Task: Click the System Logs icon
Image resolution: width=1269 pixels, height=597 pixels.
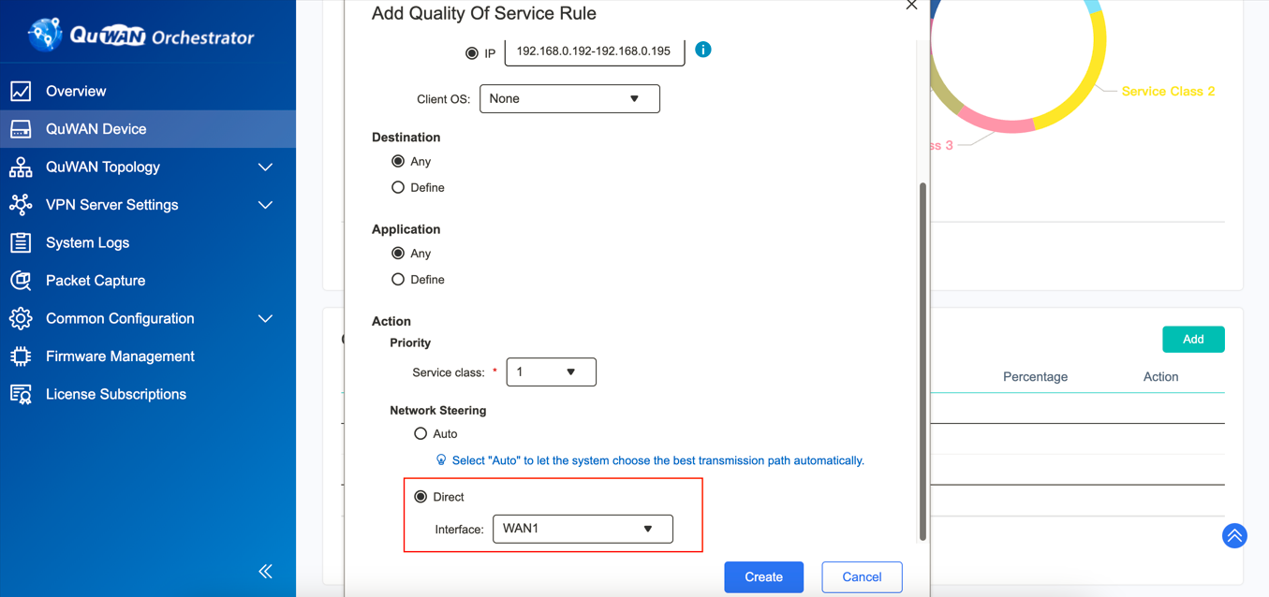Action: [21, 242]
